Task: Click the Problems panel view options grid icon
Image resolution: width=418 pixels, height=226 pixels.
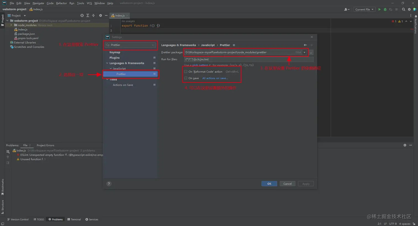Action: [8, 151]
